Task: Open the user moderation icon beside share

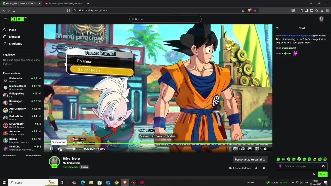Action: (264, 168)
